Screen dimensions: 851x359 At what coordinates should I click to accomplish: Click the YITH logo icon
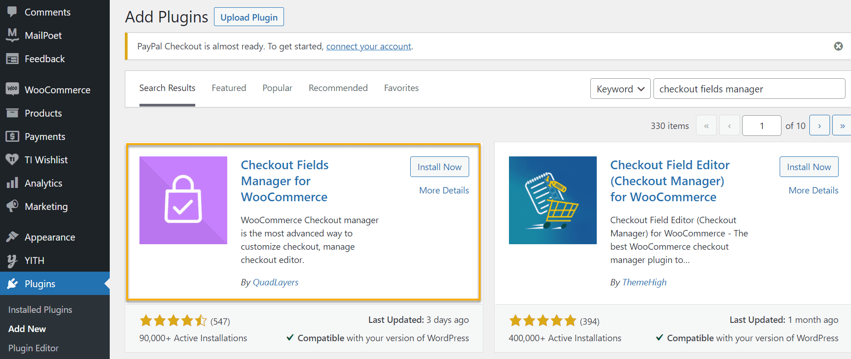[12, 261]
